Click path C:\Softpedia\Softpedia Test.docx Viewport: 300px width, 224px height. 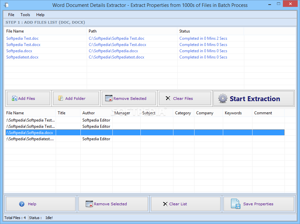tap(117, 45)
